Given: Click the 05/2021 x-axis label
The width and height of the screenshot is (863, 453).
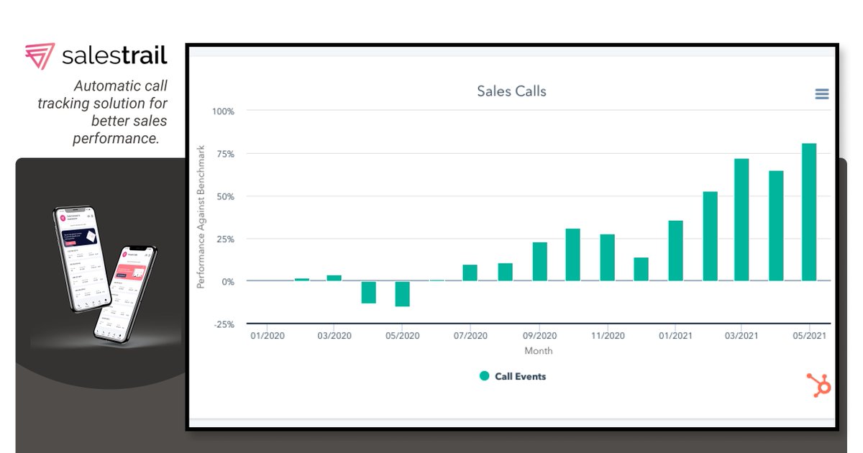Looking at the screenshot, I should click(810, 336).
